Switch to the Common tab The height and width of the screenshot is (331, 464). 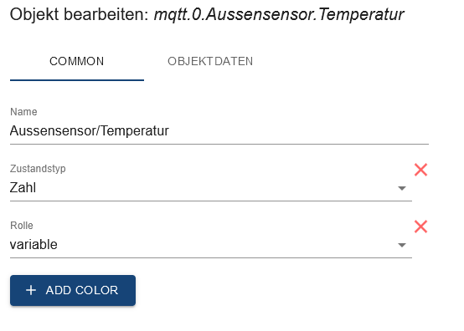[77, 61]
